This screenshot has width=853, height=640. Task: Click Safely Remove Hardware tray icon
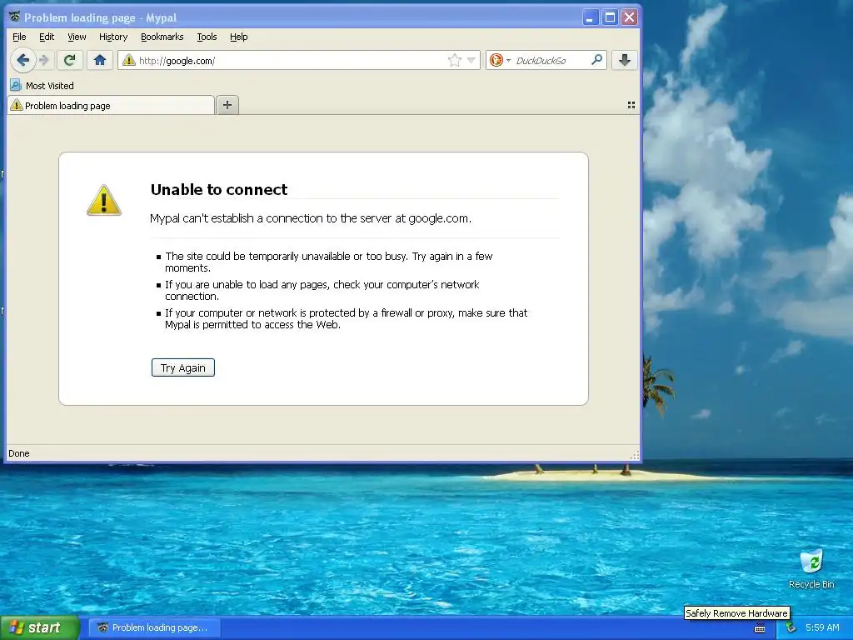pos(790,627)
